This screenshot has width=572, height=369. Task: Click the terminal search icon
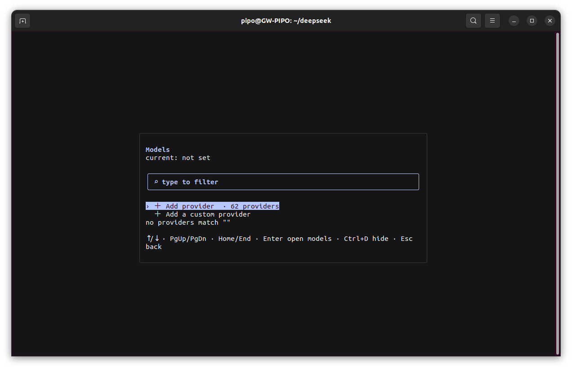[474, 21]
